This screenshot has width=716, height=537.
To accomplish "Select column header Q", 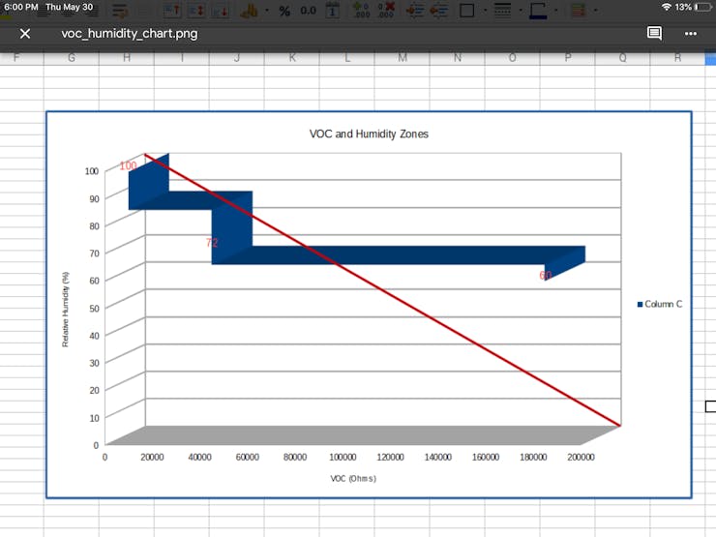I will click(623, 58).
